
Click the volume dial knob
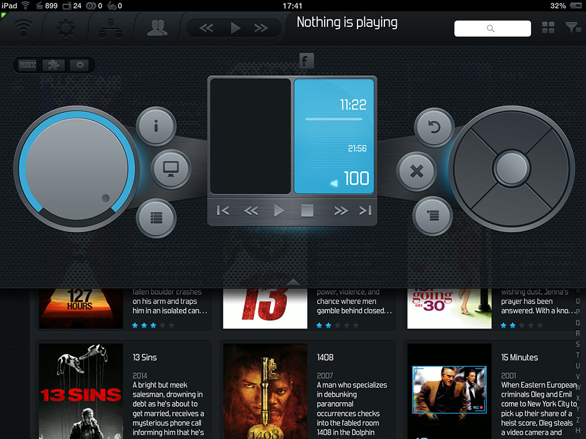77,169
